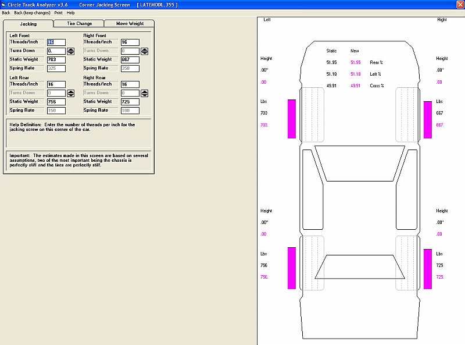Click the left front magenta weight bar
Image resolution: width=465 pixels, height=345 pixels.
pos(292,119)
